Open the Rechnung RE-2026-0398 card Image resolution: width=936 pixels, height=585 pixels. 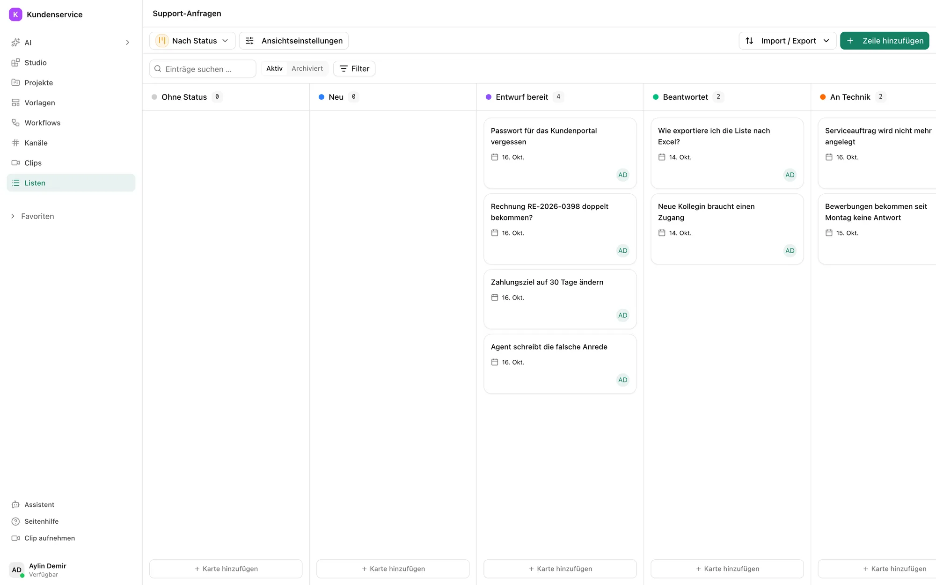coord(560,229)
